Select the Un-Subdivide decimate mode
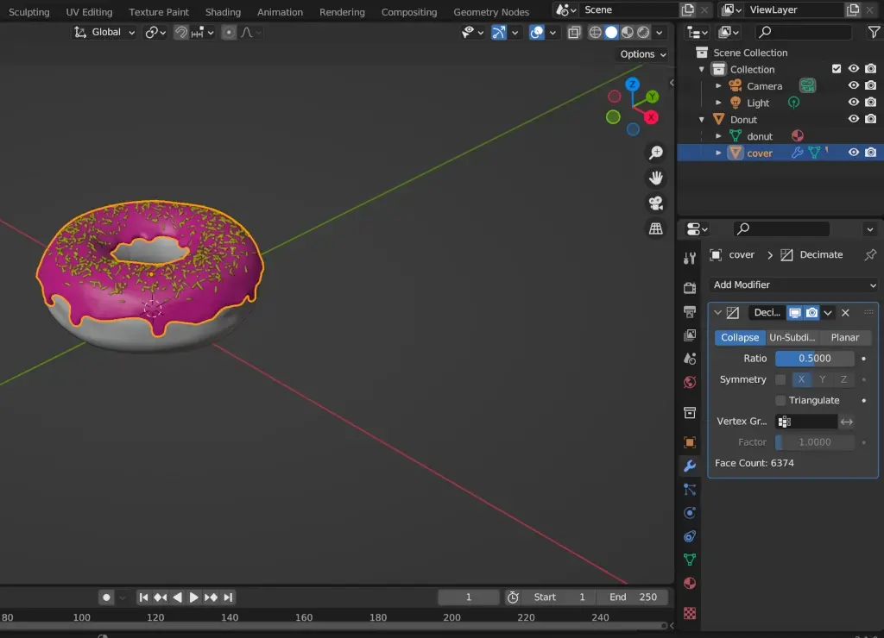 [792, 337]
